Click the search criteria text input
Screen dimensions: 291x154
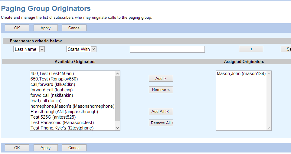tap(167, 49)
